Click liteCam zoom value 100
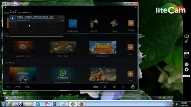 pyautogui.click(x=187, y=53)
